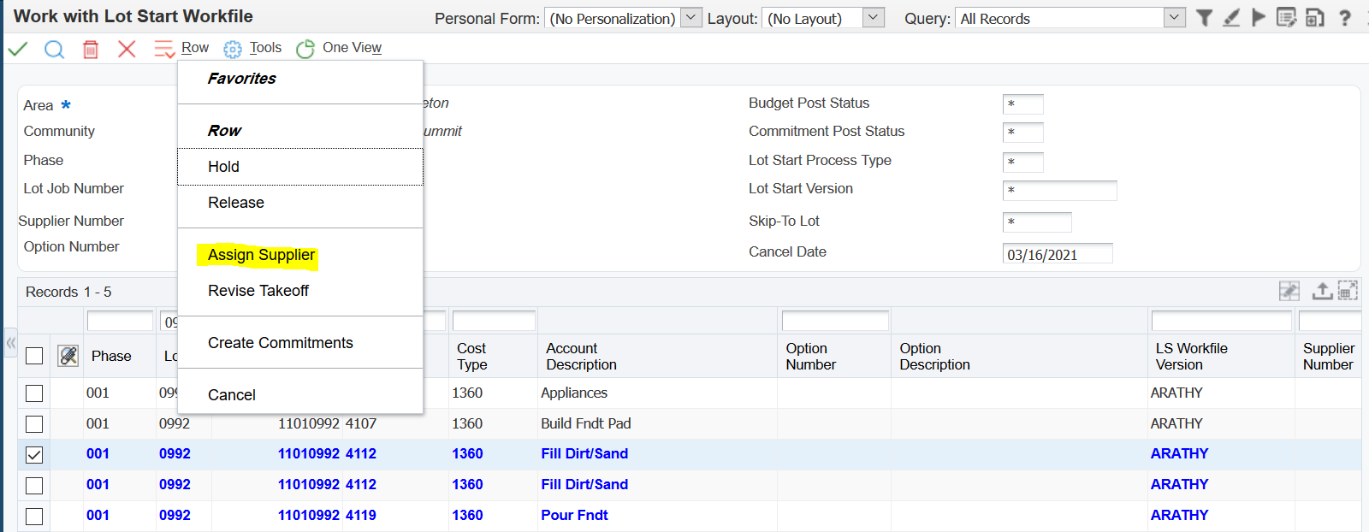Check the Appliances row checkbox

(34, 393)
